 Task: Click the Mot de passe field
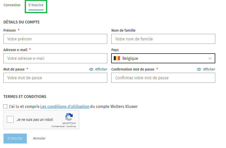point(55,78)
